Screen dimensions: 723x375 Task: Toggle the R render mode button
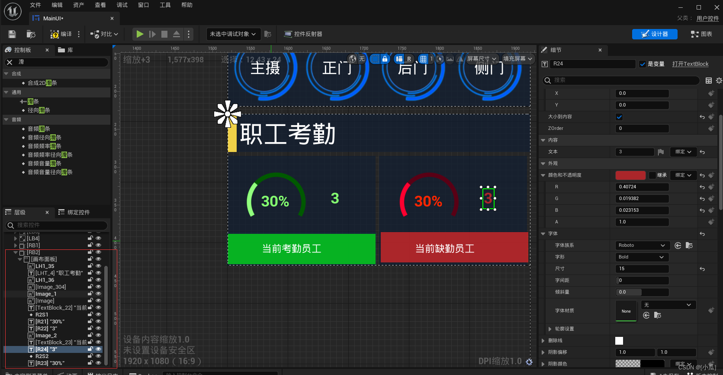tap(409, 59)
